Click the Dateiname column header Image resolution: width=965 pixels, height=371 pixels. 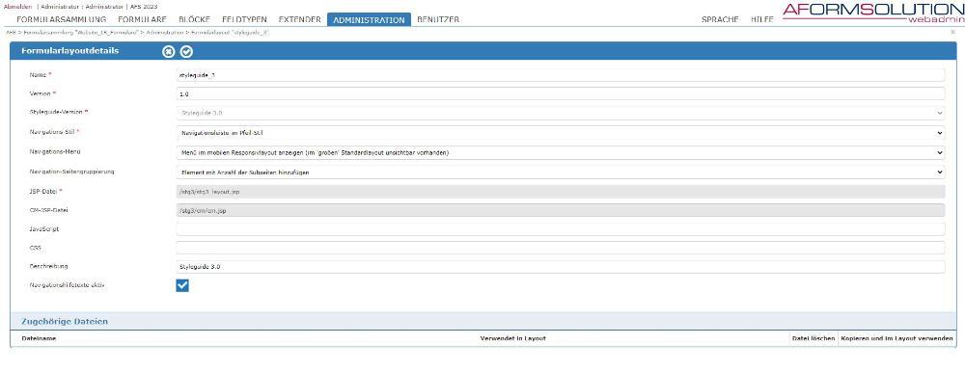tap(39, 338)
